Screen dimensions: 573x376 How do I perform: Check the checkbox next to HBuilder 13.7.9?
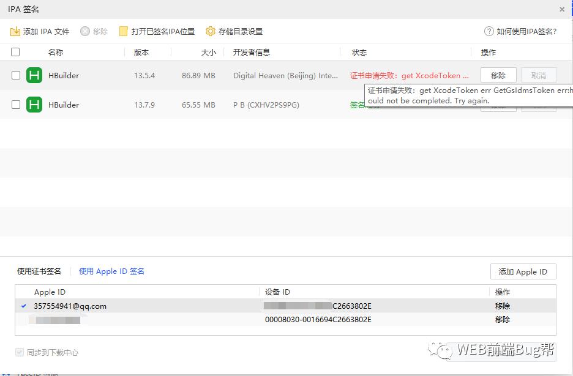pos(15,105)
